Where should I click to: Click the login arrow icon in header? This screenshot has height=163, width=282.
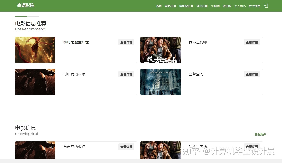click(x=266, y=6)
